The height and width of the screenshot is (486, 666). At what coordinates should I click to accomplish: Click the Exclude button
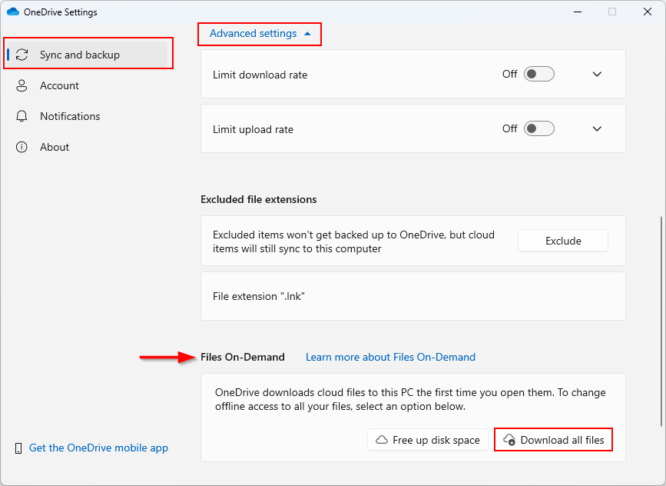coord(563,241)
